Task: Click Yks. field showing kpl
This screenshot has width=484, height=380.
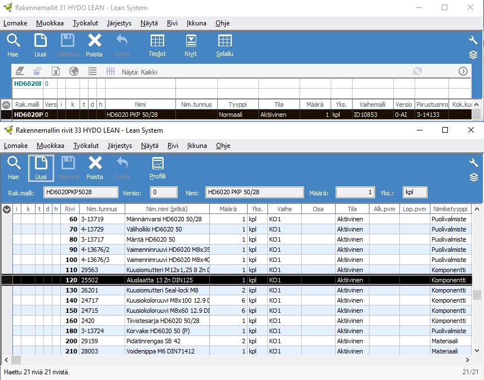Action: pyautogui.click(x=415, y=192)
